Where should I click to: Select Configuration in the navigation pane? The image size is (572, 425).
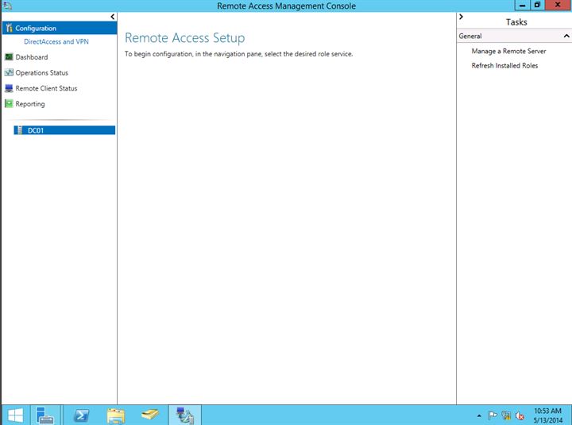(x=36, y=29)
